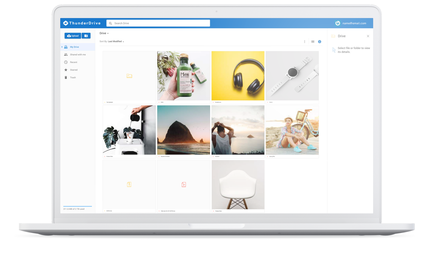This screenshot has height=260, width=434.
Task: Click the new folder button
Action: point(86,36)
